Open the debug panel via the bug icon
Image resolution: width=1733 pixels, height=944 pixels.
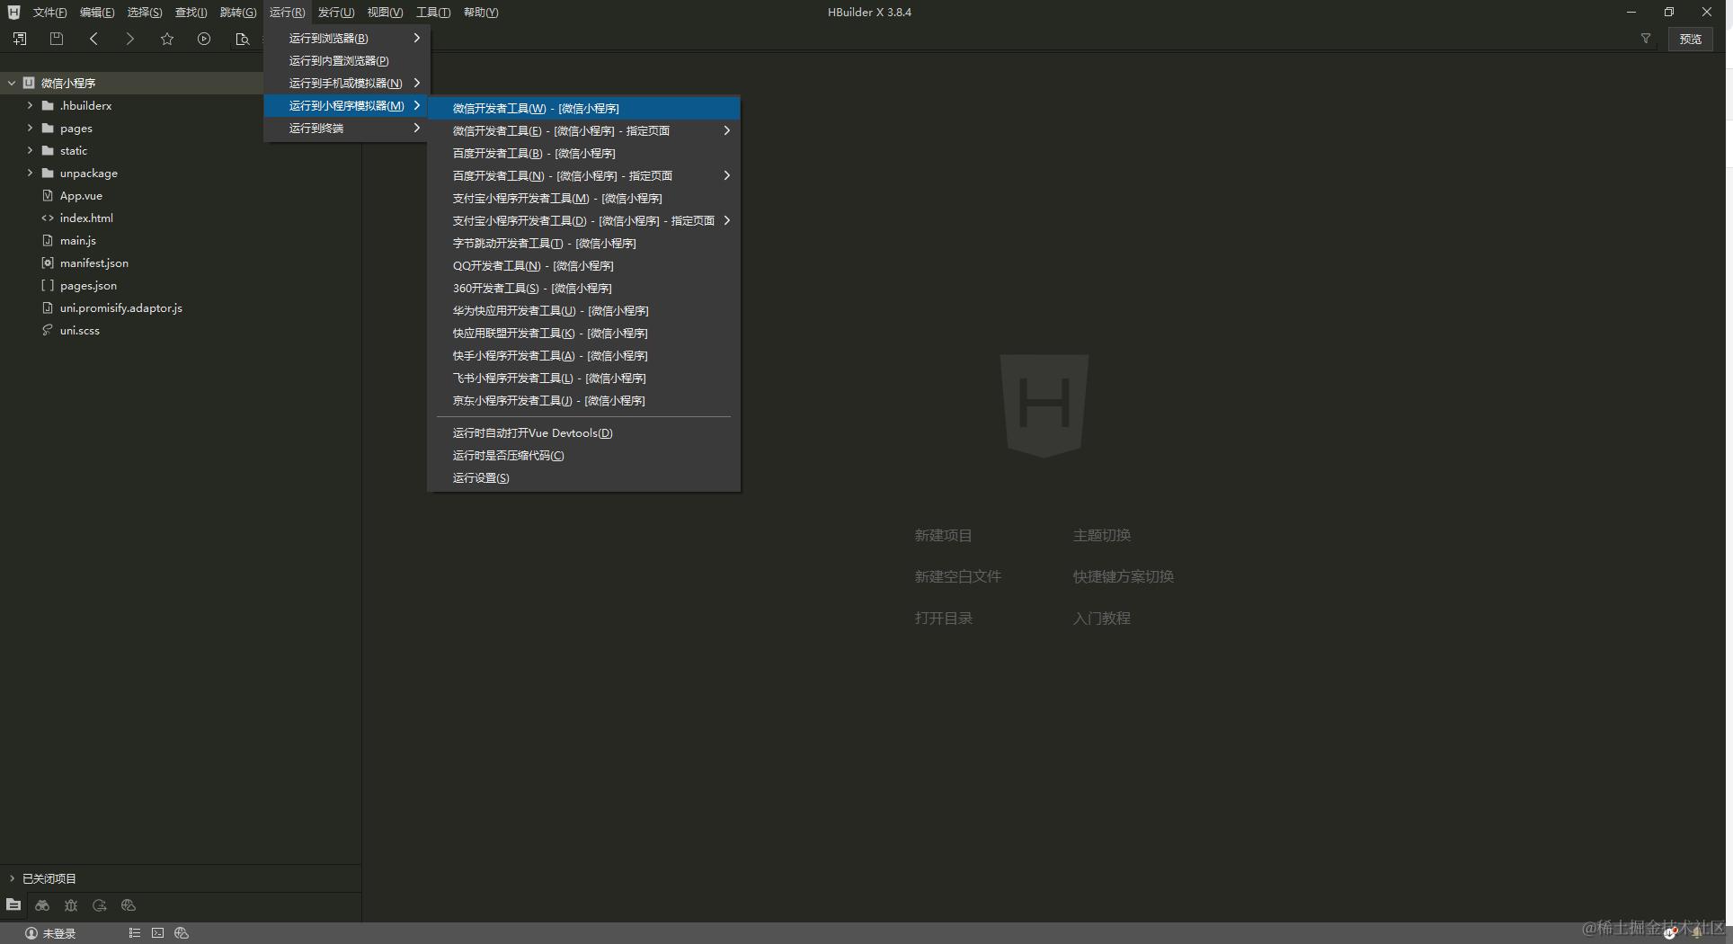click(71, 905)
